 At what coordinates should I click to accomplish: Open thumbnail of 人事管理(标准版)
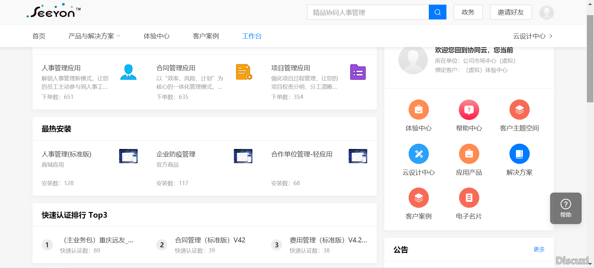click(x=128, y=156)
